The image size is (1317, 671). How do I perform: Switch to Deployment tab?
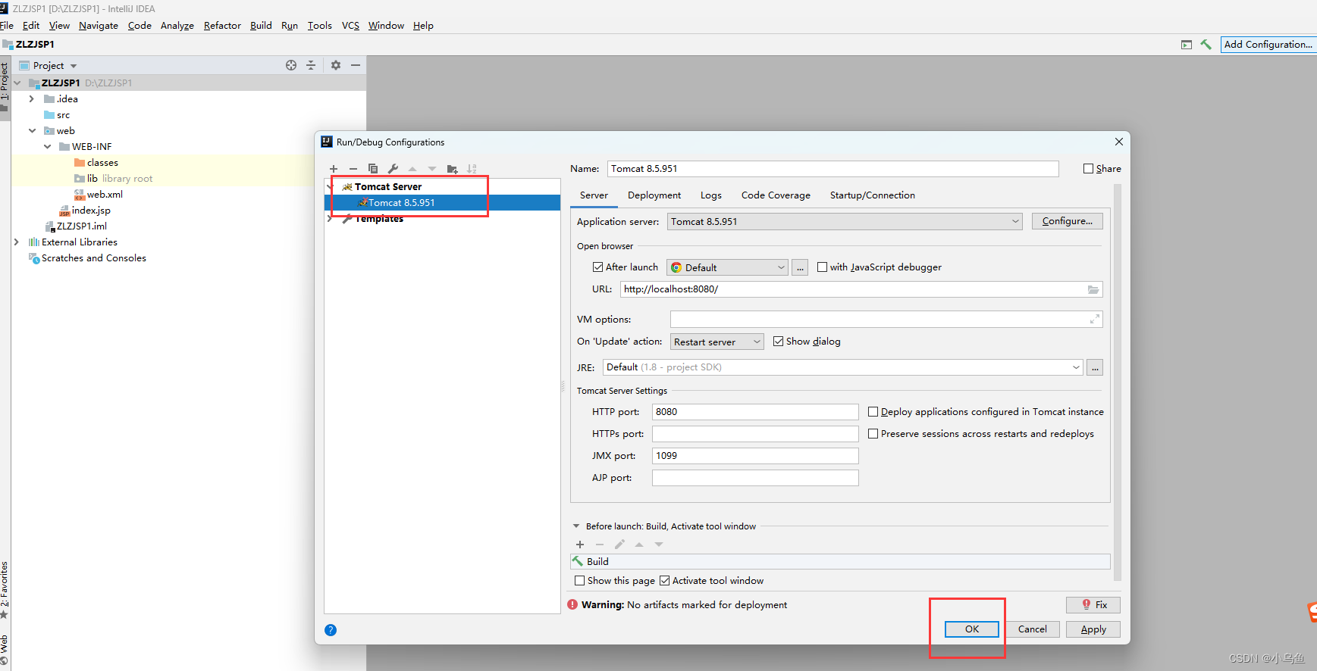pyautogui.click(x=654, y=195)
